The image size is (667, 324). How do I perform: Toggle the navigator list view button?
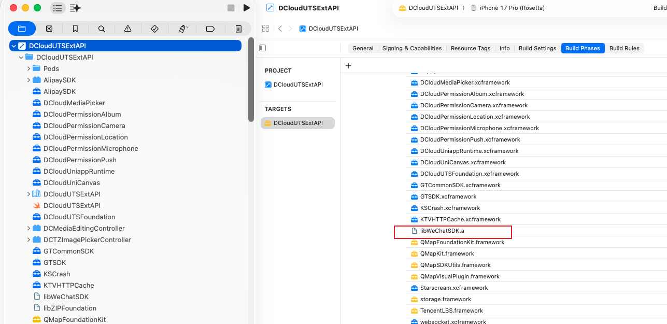click(58, 8)
